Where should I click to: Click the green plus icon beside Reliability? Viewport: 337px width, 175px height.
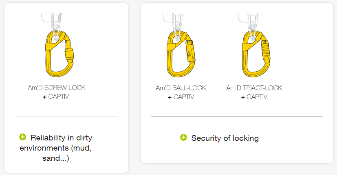coord(22,137)
